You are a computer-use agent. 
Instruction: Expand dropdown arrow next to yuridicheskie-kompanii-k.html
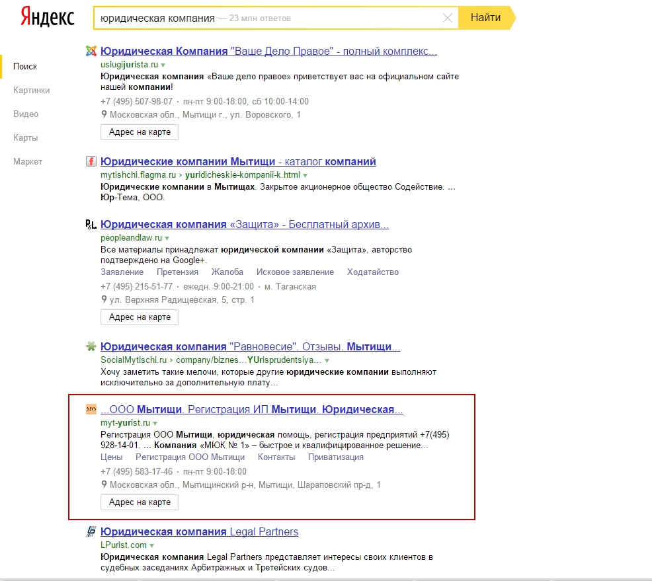tap(306, 175)
